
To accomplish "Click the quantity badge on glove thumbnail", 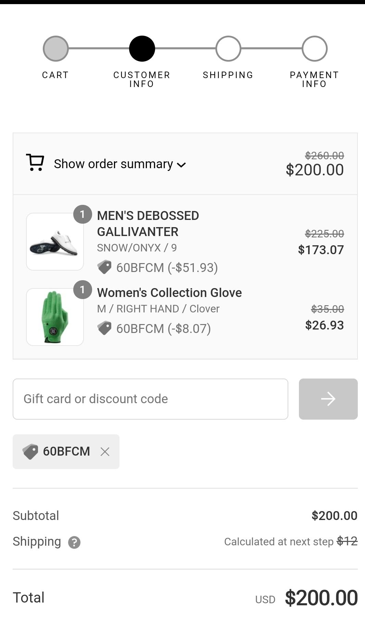I will tap(83, 290).
